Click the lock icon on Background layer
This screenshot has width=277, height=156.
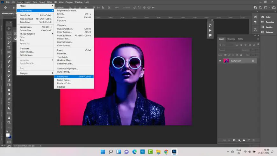point(253,61)
